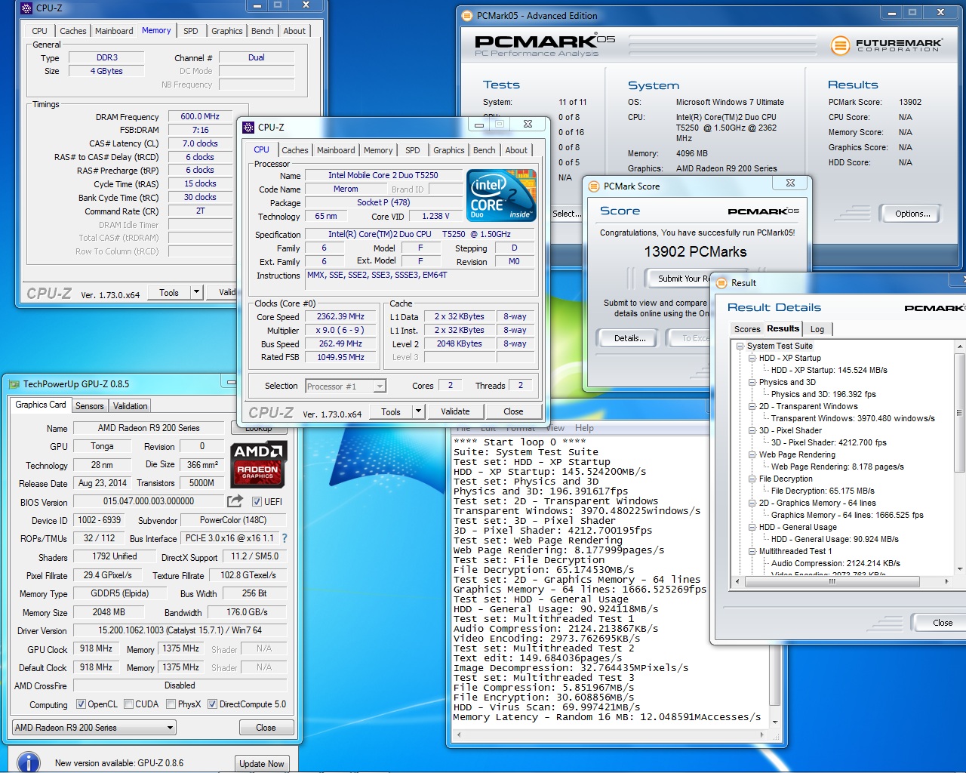966x773 pixels.
Task: Toggle the DirectCompute 5.0 checkbox
Action: [x=212, y=704]
